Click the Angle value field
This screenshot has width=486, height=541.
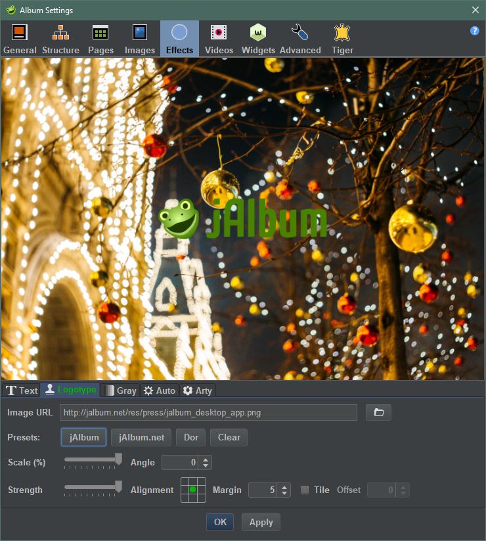pos(180,462)
